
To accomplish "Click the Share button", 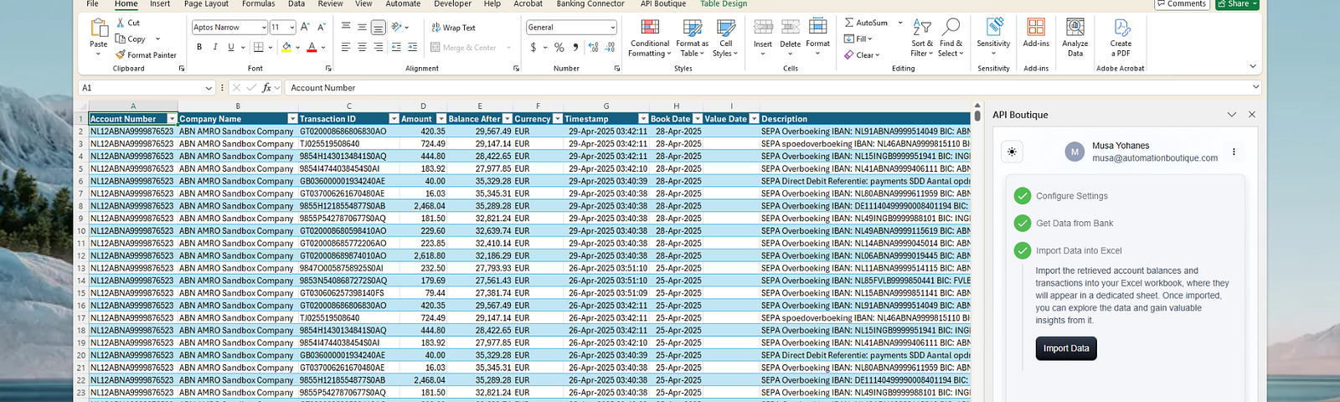I will point(1237,4).
